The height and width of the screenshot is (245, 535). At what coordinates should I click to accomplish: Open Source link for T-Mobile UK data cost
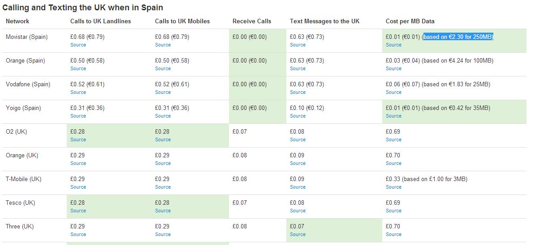tap(393, 187)
